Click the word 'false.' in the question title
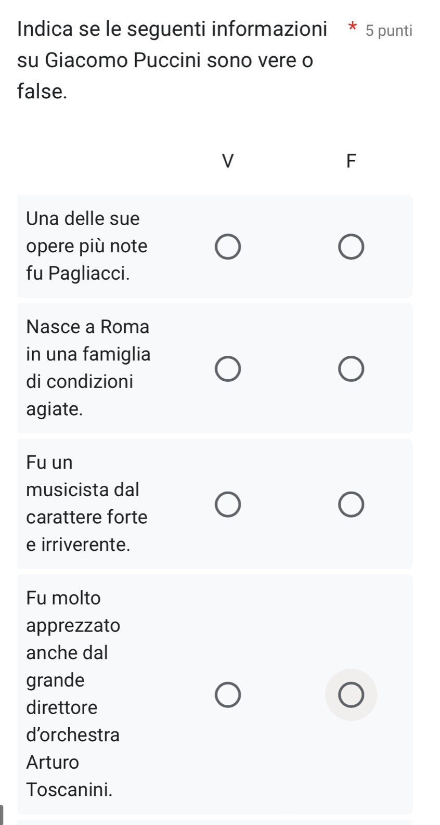 pyautogui.click(x=42, y=91)
